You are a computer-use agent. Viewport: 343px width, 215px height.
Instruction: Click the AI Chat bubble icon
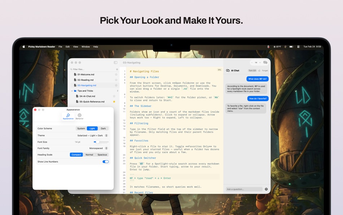[x=228, y=71]
